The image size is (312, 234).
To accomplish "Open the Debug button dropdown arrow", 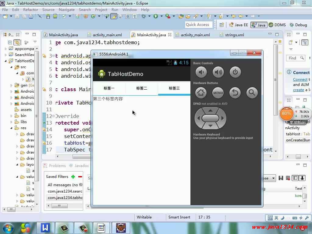I will (x=149, y=16).
